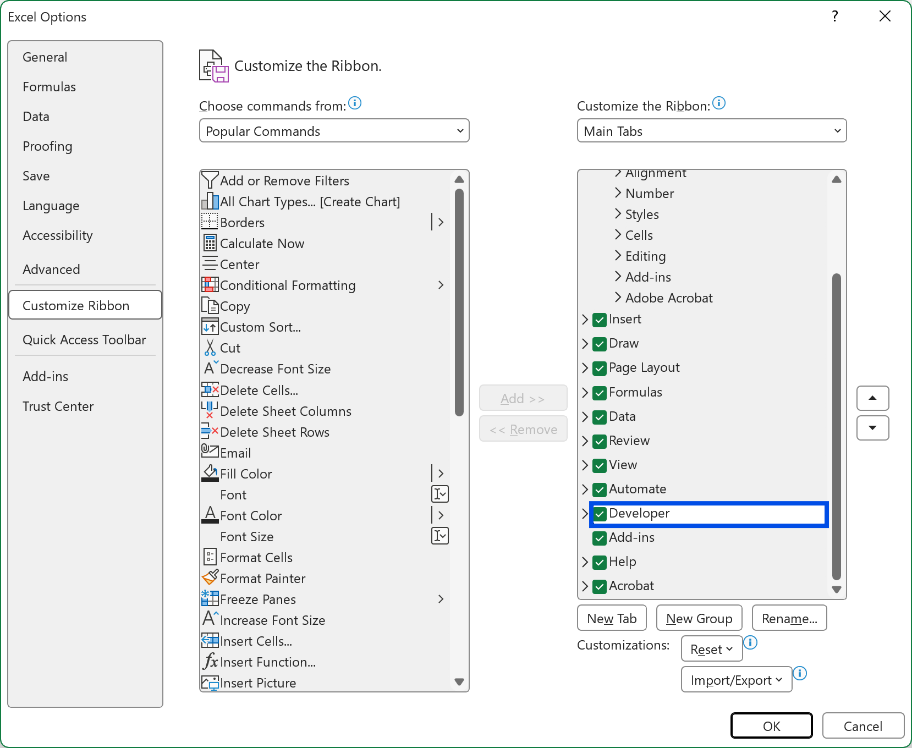Click the Fill Color bucket icon
The height and width of the screenshot is (748, 912).
click(x=210, y=473)
